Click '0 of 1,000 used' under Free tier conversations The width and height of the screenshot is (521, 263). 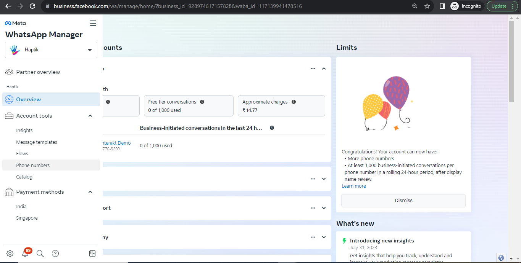[x=165, y=110]
